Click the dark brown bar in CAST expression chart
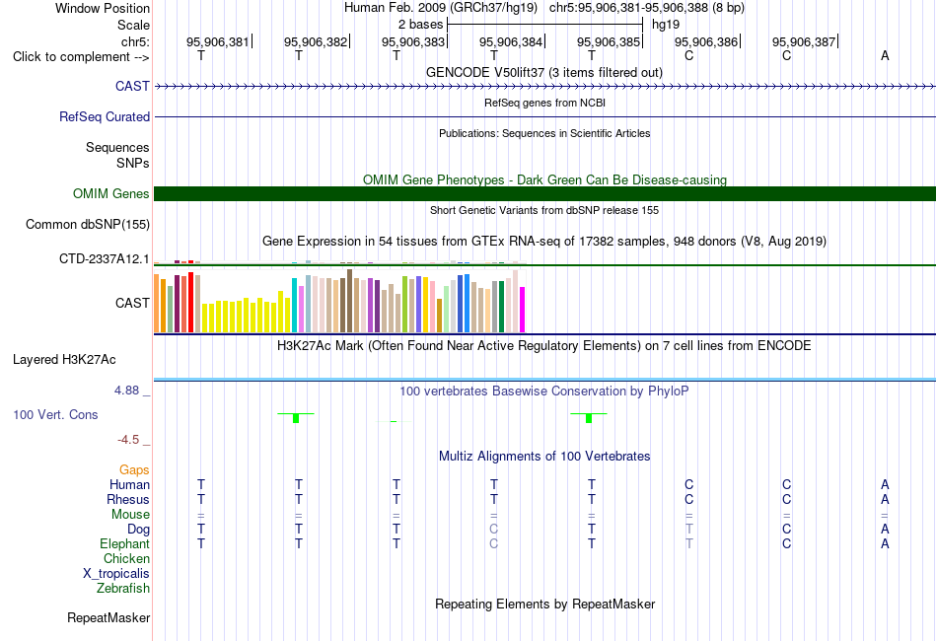937x641 pixels. [349, 301]
